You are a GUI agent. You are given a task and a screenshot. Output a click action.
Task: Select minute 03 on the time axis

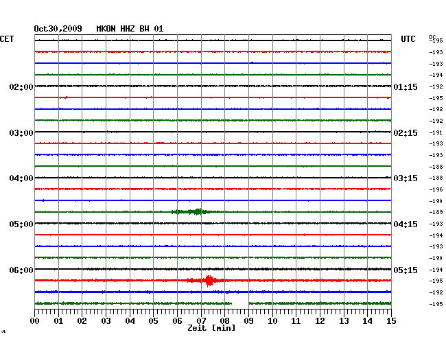coord(106,320)
